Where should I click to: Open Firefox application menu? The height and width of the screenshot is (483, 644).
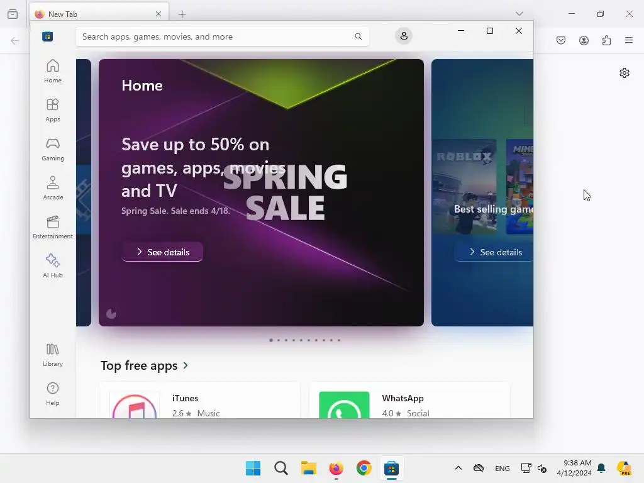(629, 40)
